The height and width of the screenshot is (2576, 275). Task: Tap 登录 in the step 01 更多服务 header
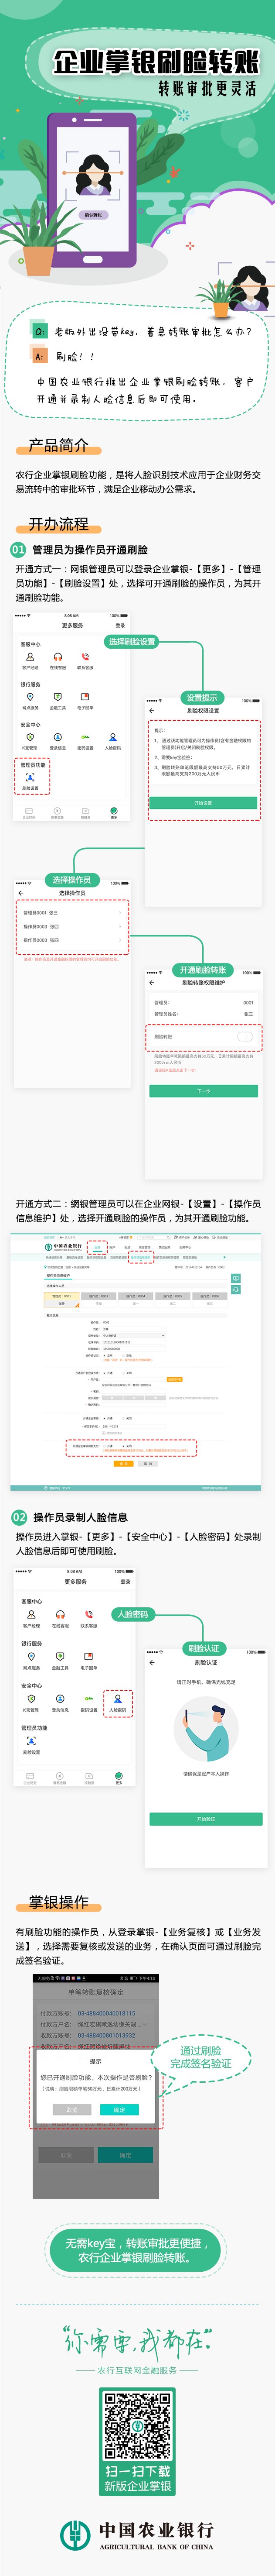click(120, 625)
